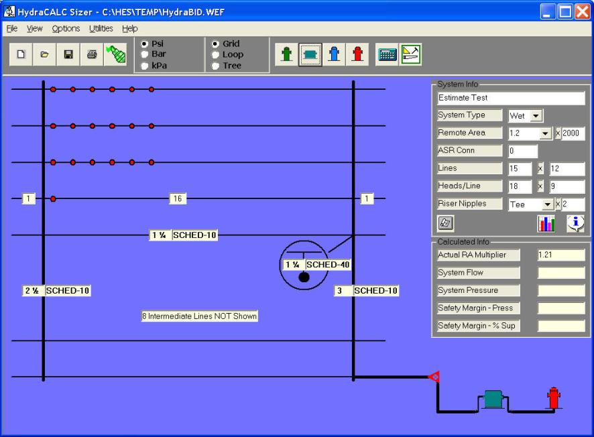Click the Actual RA Multiplier 1.21 value
Viewport: 594px width, 437px height.
point(561,255)
